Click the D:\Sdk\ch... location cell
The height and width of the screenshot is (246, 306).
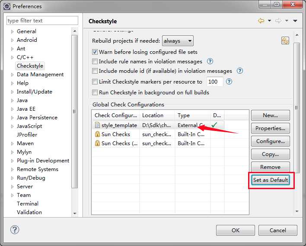coord(156,125)
